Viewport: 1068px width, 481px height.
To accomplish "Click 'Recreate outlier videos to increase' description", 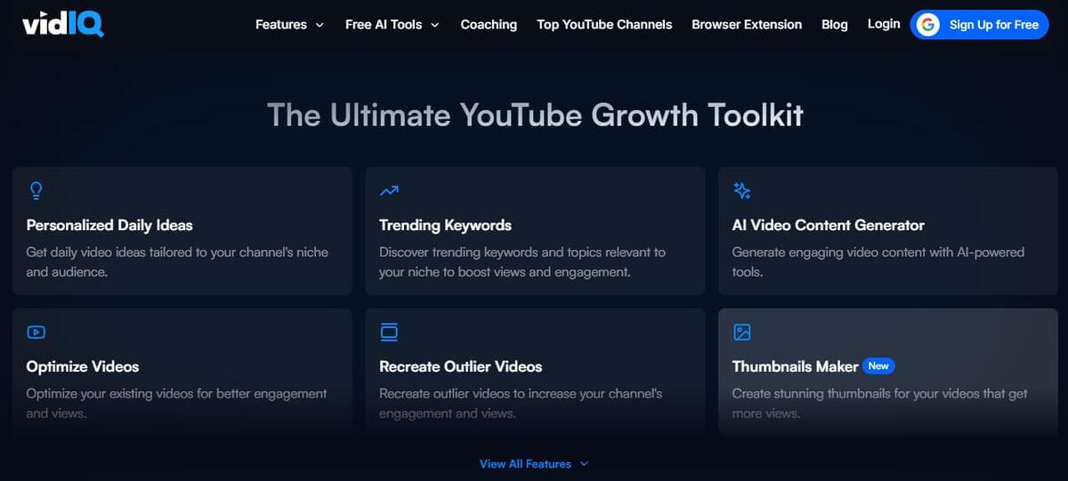I will coord(521,404).
